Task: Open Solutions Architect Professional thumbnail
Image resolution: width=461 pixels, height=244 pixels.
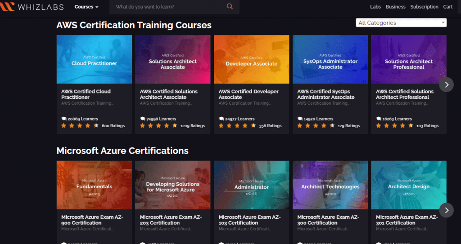Action: 409,59
